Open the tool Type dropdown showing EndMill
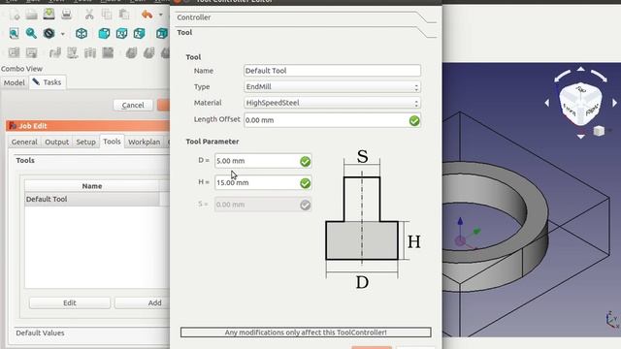 coord(332,86)
